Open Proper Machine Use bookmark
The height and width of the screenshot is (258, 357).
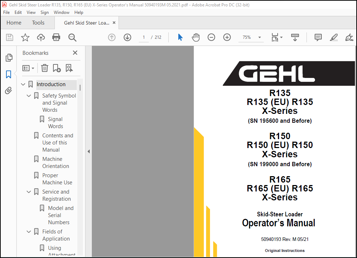pos(57,179)
